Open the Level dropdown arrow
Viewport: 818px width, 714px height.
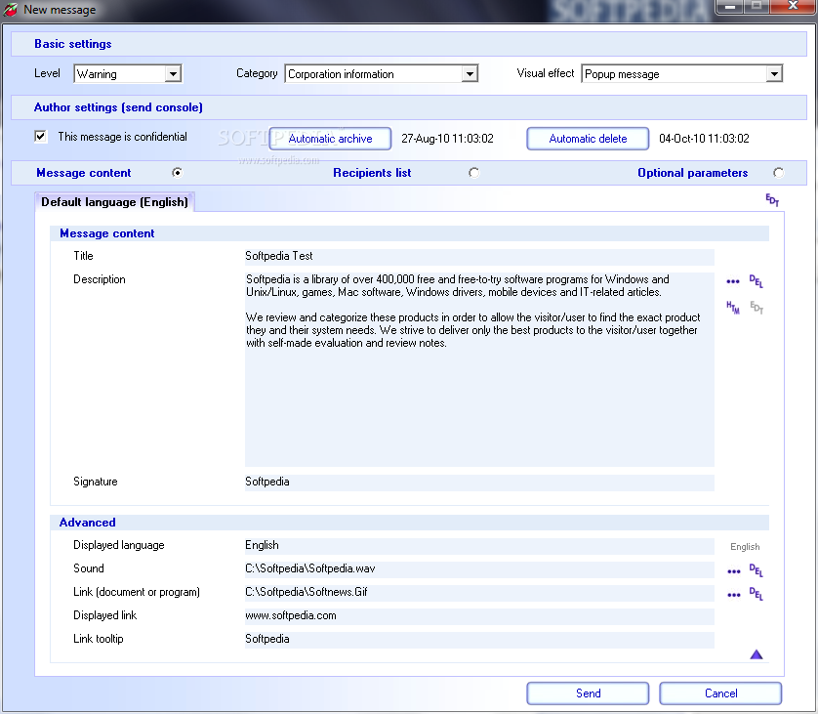coord(173,74)
